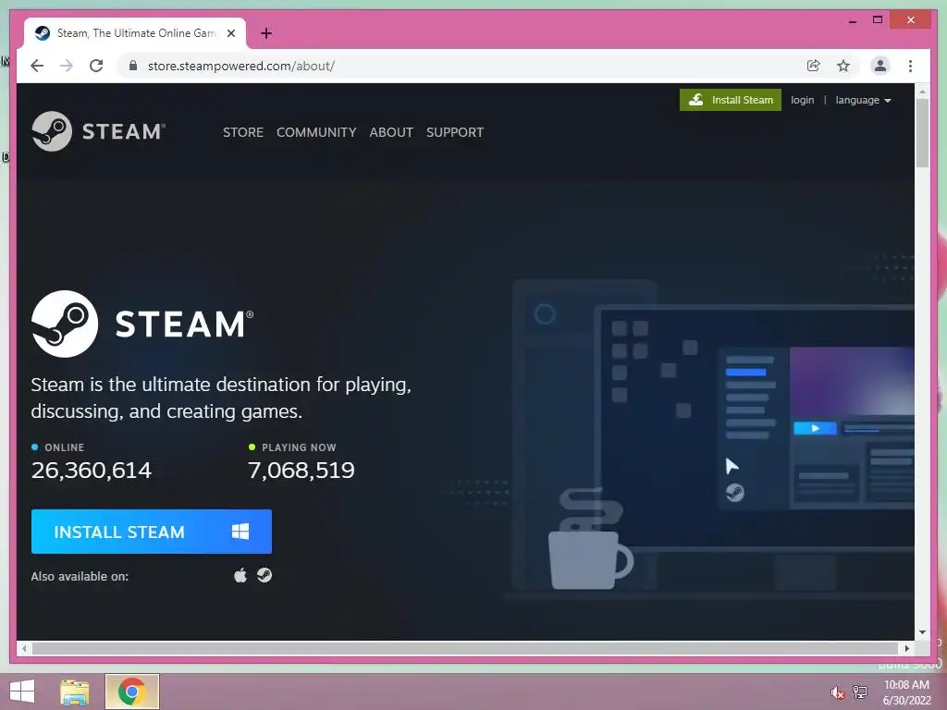947x710 pixels.
Task: Click the Steam tagline paragraph
Action: (x=221, y=398)
